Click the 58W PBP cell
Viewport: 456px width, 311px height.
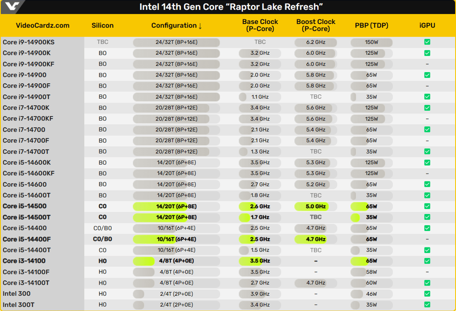point(371,272)
